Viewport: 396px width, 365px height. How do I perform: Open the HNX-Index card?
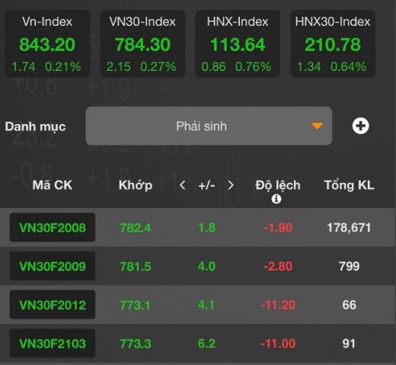point(238,43)
